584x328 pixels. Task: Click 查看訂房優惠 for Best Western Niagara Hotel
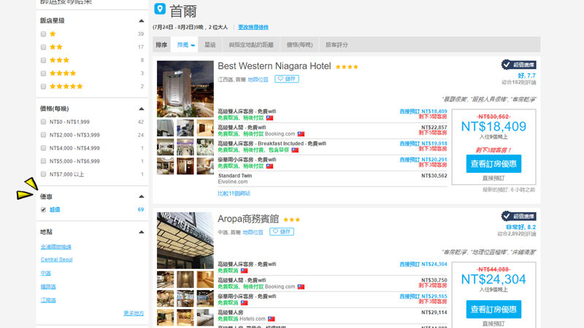[x=493, y=163]
